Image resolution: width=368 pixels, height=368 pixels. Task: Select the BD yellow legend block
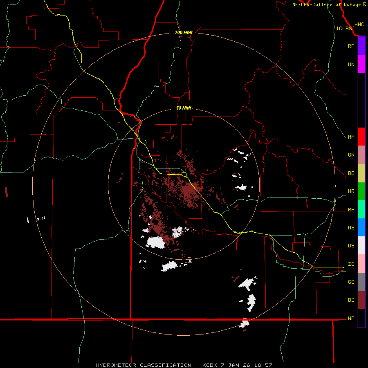coord(361,173)
